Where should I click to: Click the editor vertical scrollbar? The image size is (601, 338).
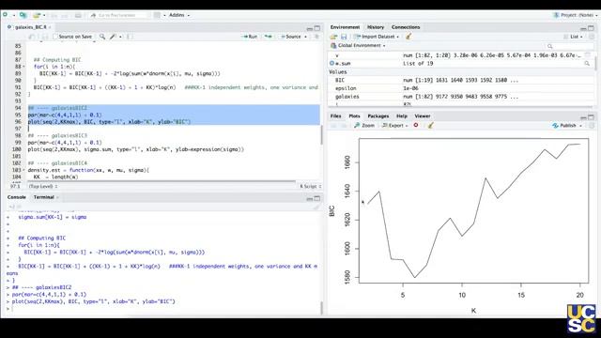321,135
